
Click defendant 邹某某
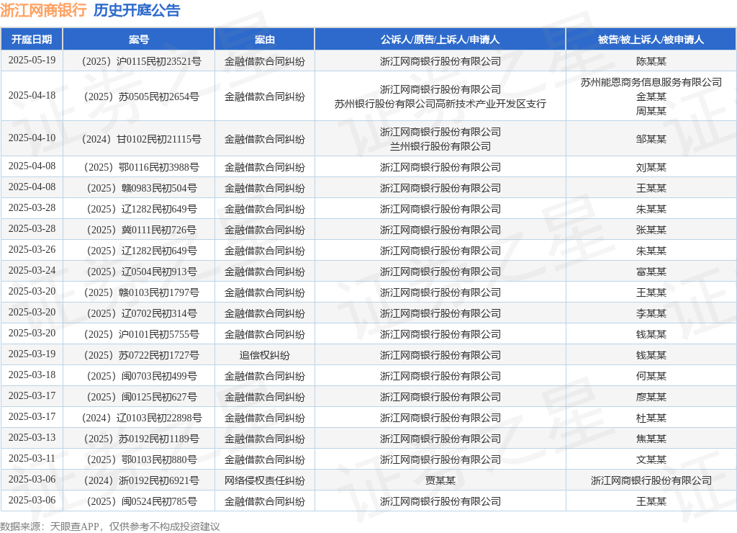[x=651, y=139]
